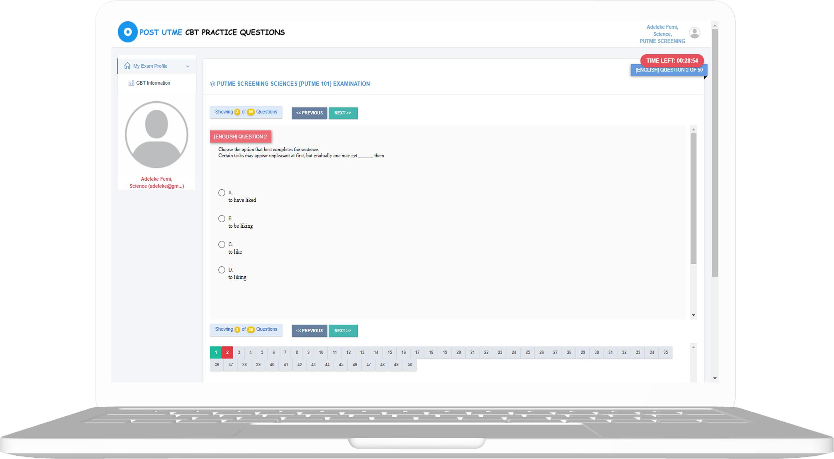Click the layers icon before PUTME SCREENING title

(212, 84)
